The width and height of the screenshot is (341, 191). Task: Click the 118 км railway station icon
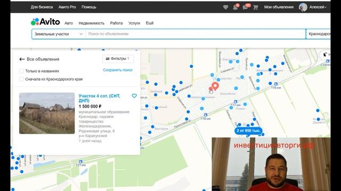pyautogui.click(x=205, y=115)
